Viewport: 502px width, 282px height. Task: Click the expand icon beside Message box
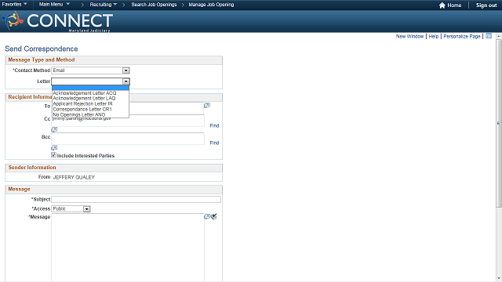[x=207, y=217]
